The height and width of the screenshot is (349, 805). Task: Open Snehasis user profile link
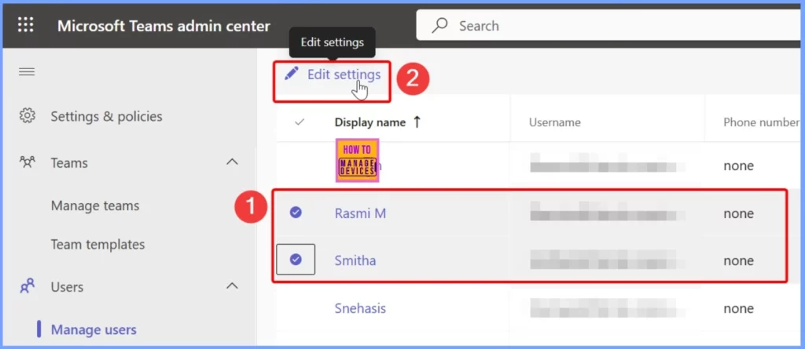click(360, 308)
